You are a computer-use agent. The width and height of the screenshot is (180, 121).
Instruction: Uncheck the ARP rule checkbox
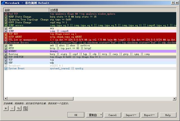[x=6, y=28]
